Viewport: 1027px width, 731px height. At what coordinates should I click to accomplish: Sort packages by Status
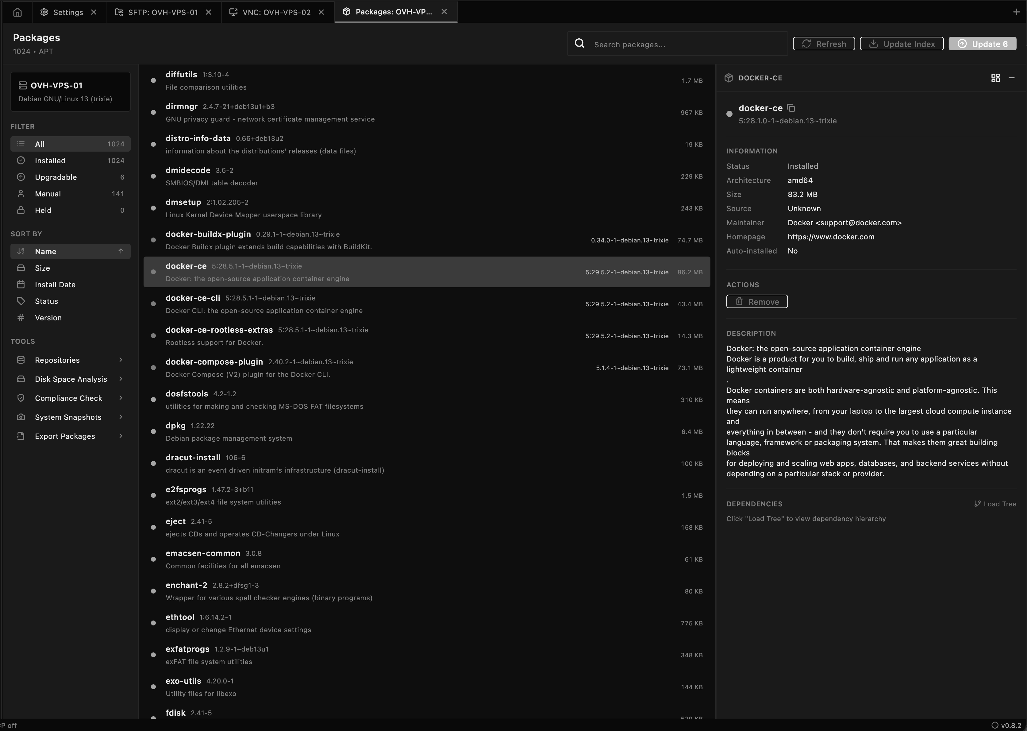71,301
